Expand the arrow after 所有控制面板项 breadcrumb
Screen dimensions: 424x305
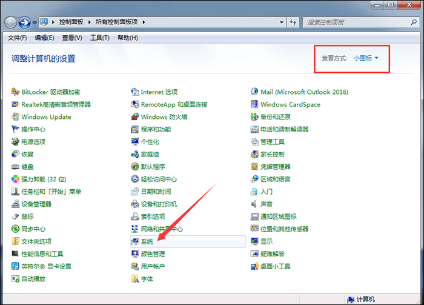[x=144, y=22]
